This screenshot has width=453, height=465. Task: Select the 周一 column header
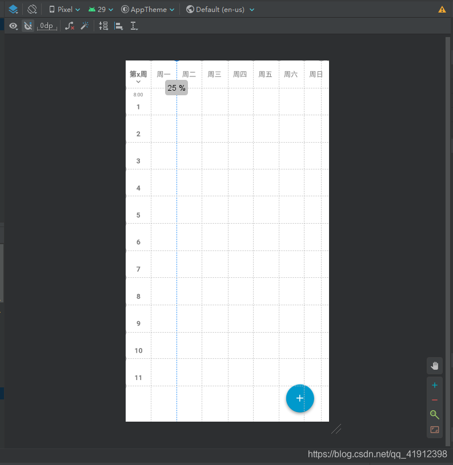pyautogui.click(x=163, y=74)
